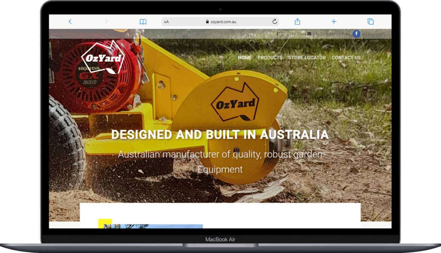Open the STORE LOCATOR menu item
Screen dimensions: 441x253
coord(307,58)
